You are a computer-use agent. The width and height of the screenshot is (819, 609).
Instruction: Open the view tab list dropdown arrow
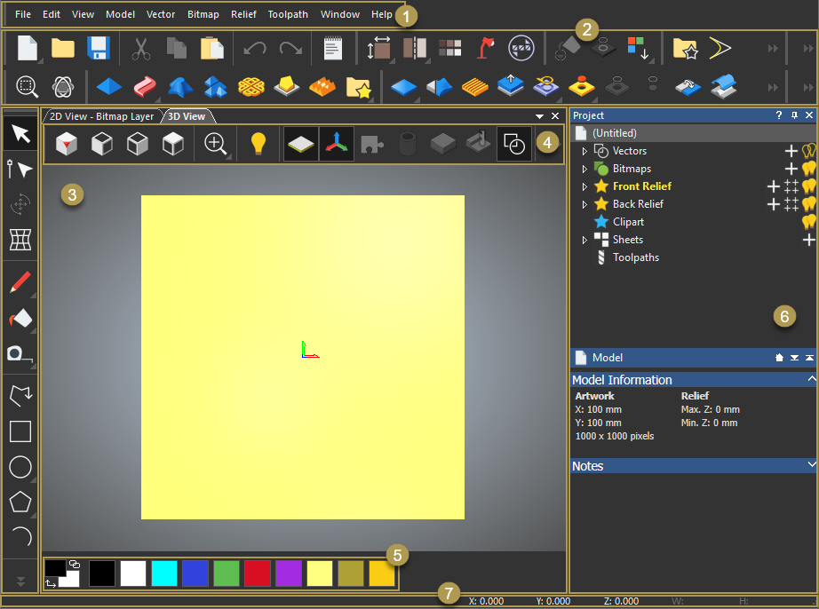pos(539,116)
